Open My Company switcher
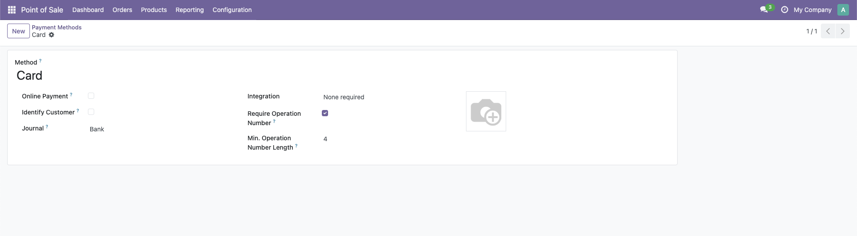Image resolution: width=857 pixels, height=236 pixels. (812, 10)
